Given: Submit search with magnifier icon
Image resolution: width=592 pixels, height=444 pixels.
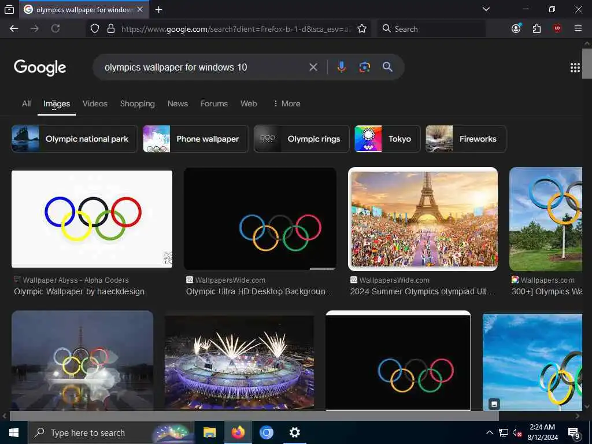Looking at the screenshot, I should 387,67.
